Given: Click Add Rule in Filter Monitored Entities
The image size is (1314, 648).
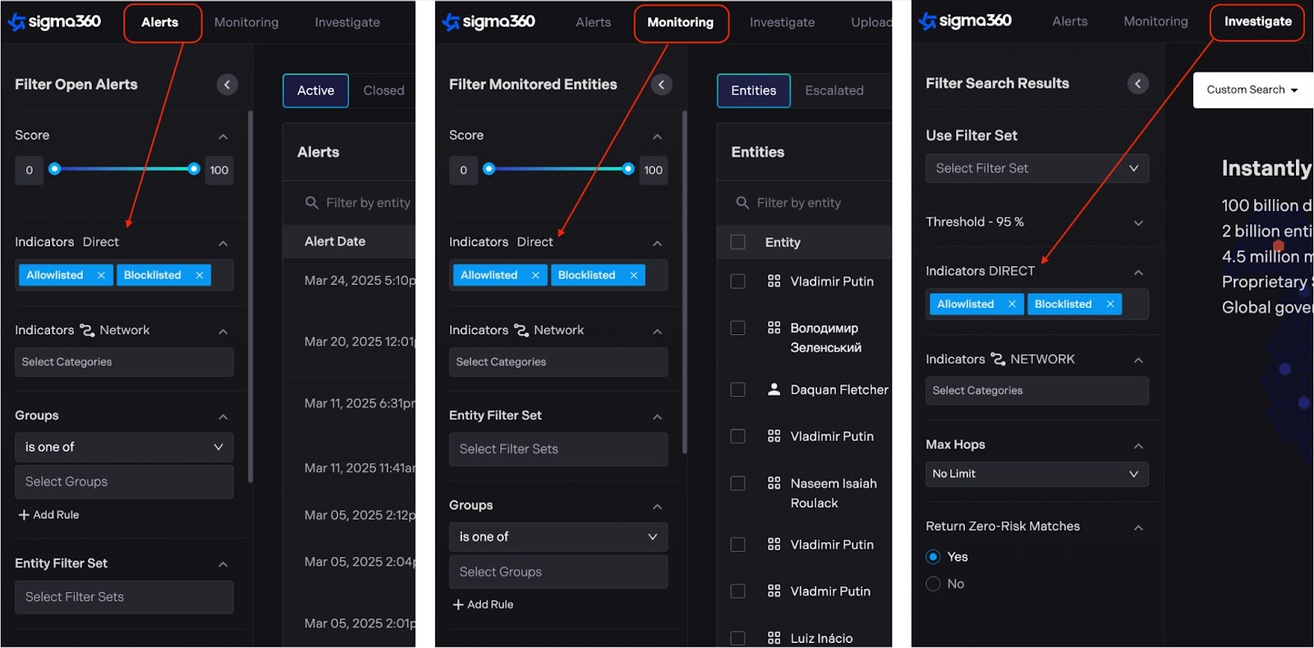Looking at the screenshot, I should [483, 604].
